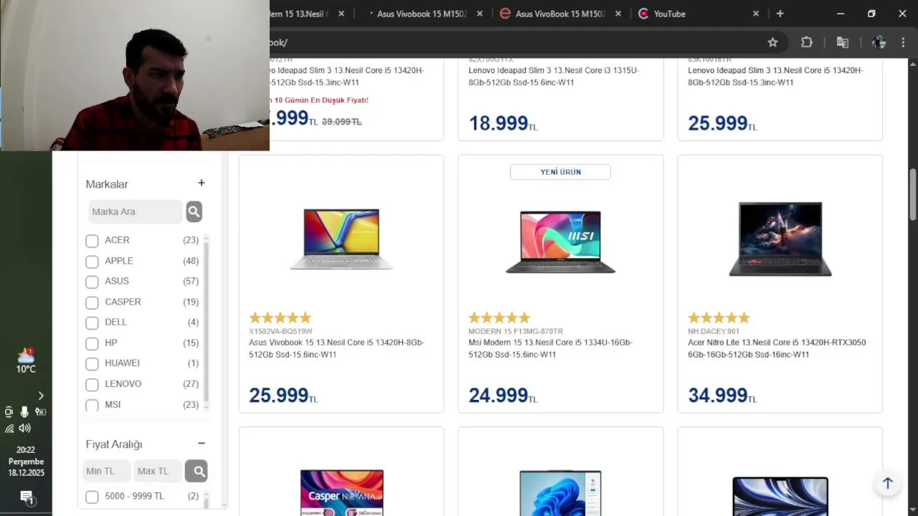The width and height of the screenshot is (918, 516).
Task: Tick the LENOVO brand filter
Action: (x=92, y=384)
